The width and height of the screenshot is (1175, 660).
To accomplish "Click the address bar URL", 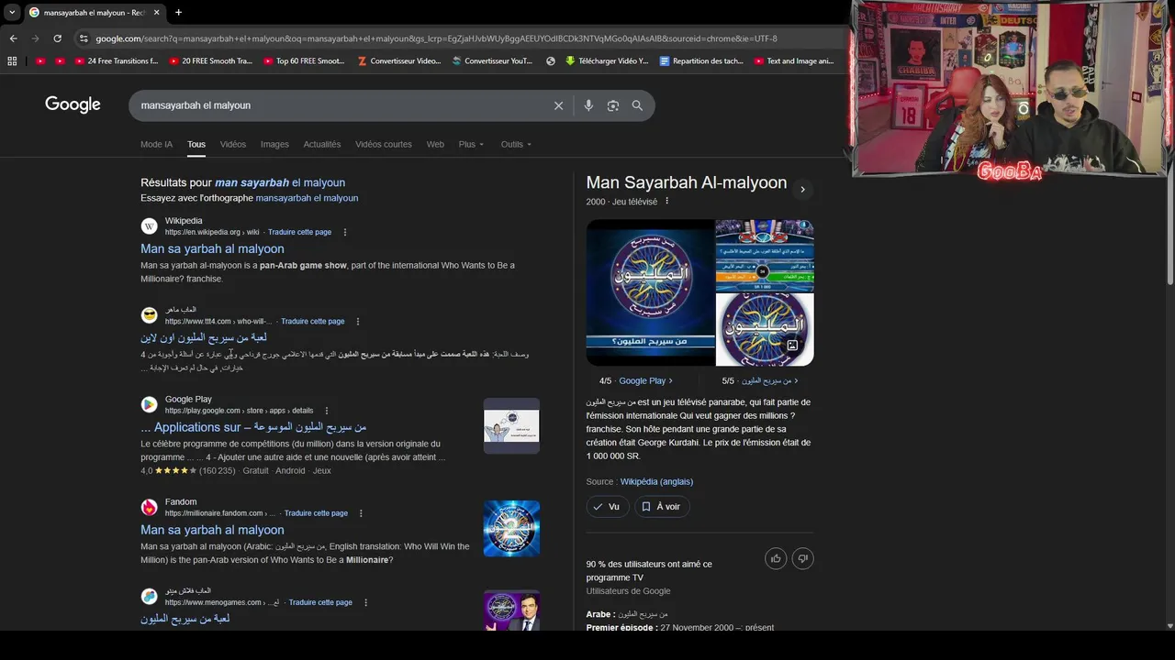I will [x=436, y=38].
